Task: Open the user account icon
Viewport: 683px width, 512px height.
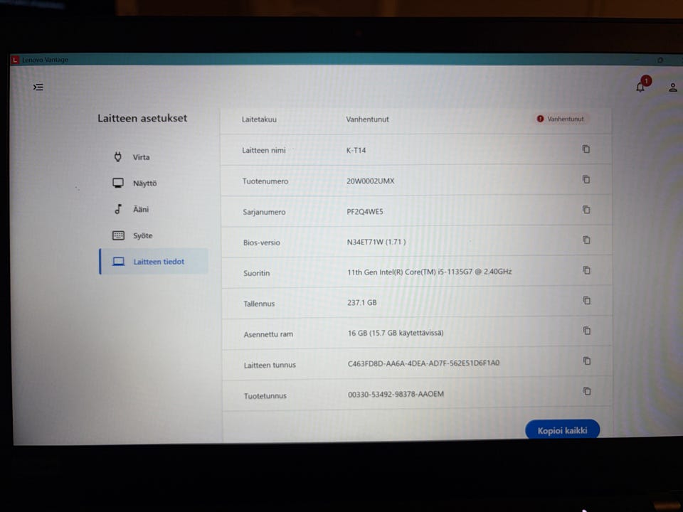Action: click(673, 87)
